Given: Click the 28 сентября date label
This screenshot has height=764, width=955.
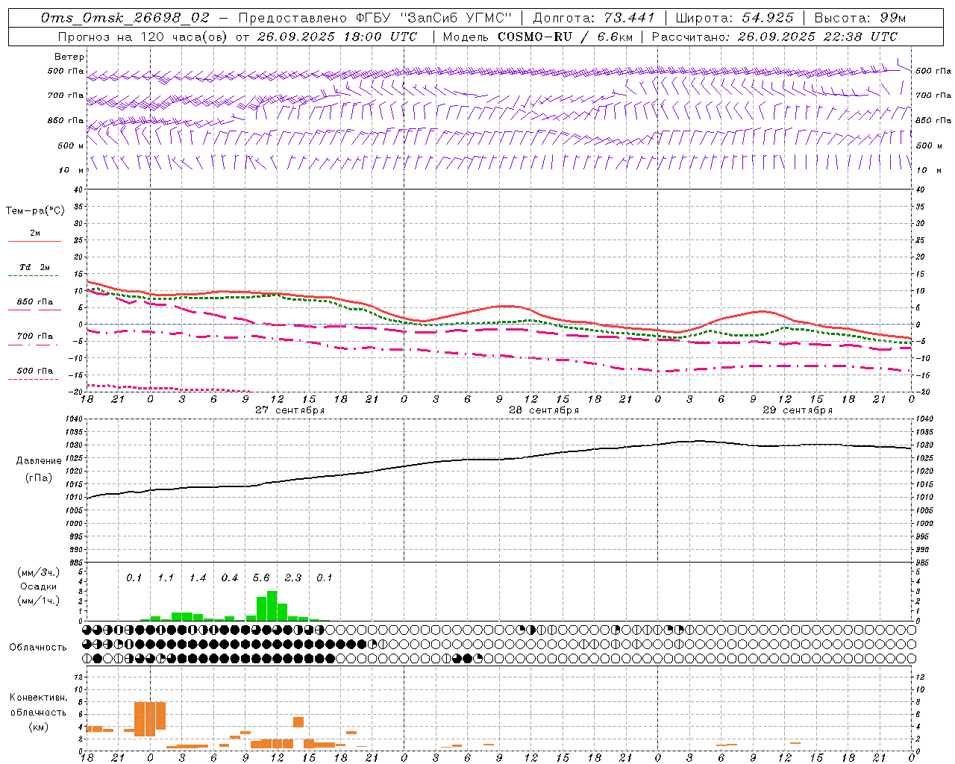Looking at the screenshot, I should point(544,410).
